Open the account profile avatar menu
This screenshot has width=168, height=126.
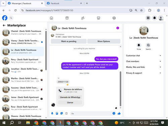(x=161, y=18)
